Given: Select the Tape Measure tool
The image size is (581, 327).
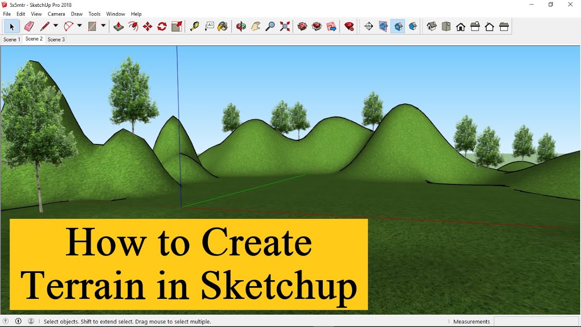Looking at the screenshot, I should [195, 27].
